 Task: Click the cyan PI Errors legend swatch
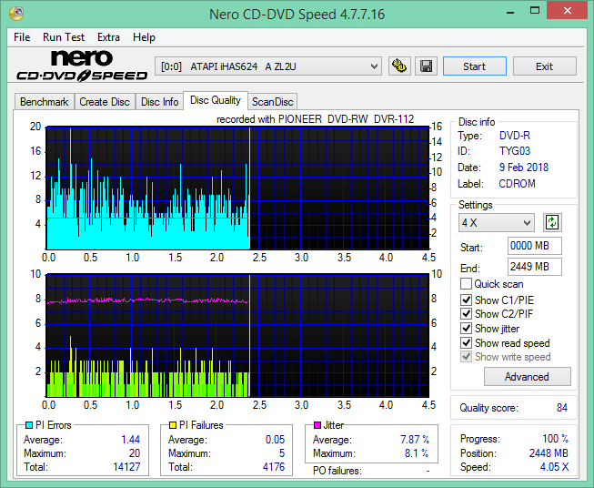point(29,425)
